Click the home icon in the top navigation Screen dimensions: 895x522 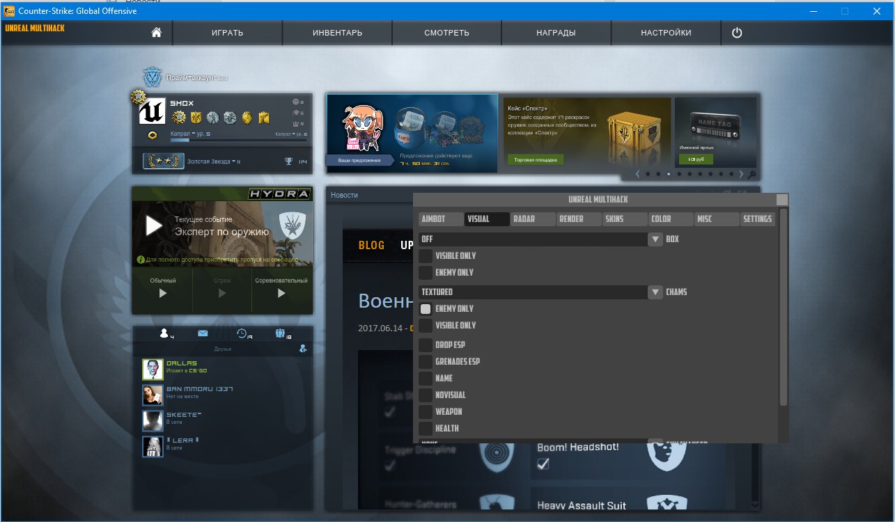(x=157, y=33)
